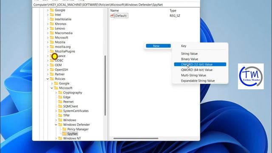Image resolution: width=272 pixels, height=153 pixels.
Task: Click the IntelVolatile folder icon
Action: tap(52, 19)
